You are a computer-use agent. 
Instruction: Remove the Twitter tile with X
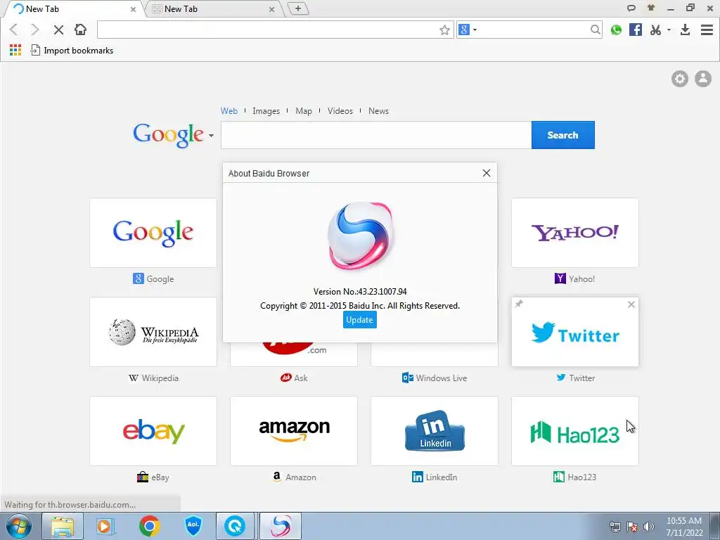(x=631, y=304)
